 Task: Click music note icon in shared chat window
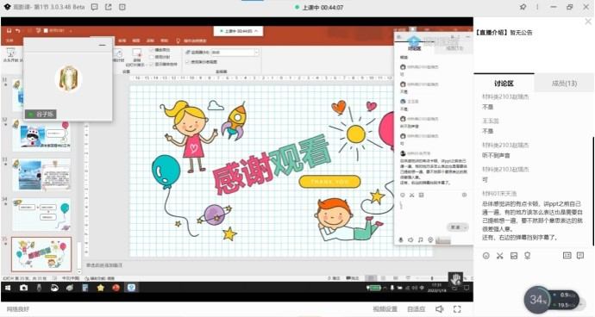pos(421,240)
